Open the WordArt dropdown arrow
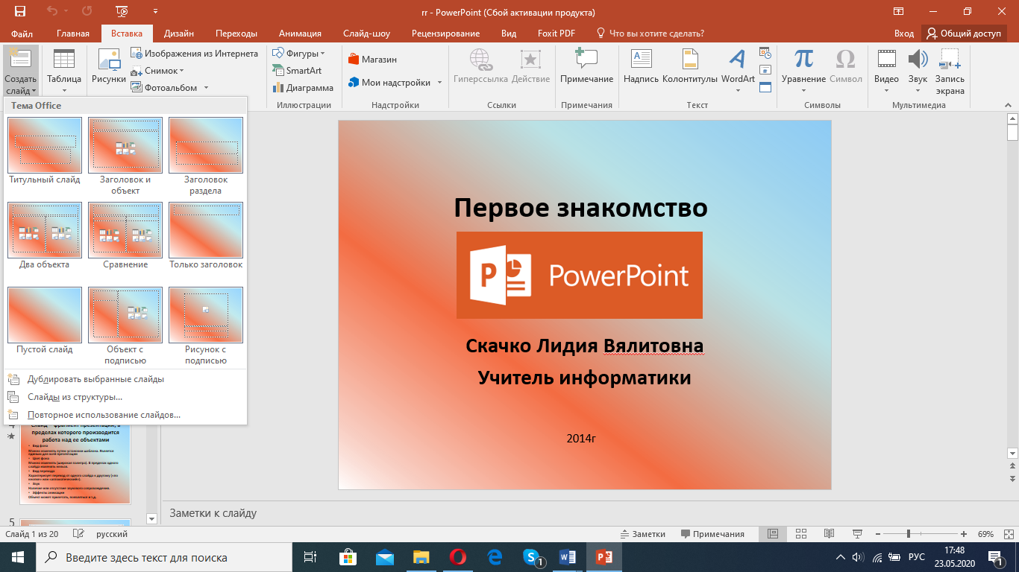This screenshot has width=1019, height=572. [738, 91]
